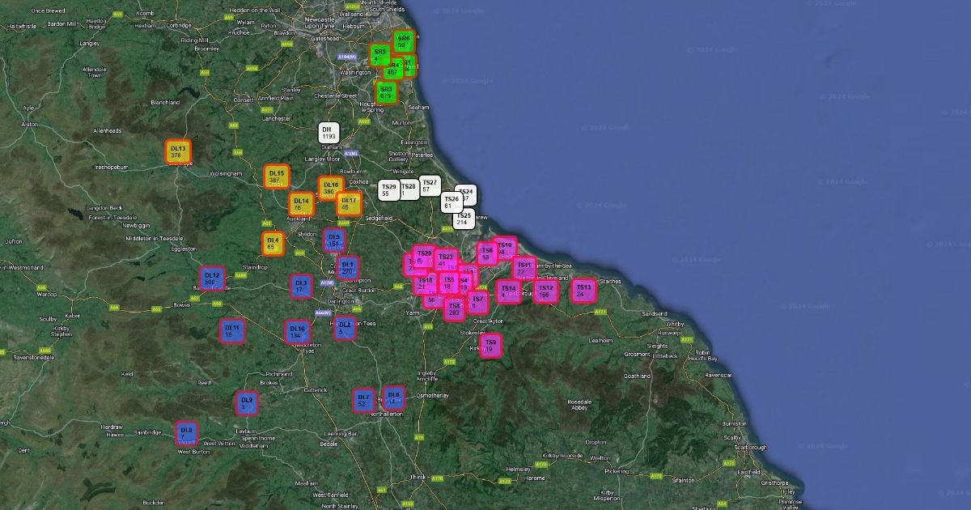Click the yellow DL4 marker

[273, 244]
